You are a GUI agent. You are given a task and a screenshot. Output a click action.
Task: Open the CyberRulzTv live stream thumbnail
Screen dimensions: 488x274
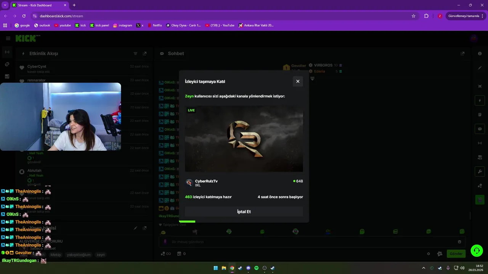pos(244,139)
